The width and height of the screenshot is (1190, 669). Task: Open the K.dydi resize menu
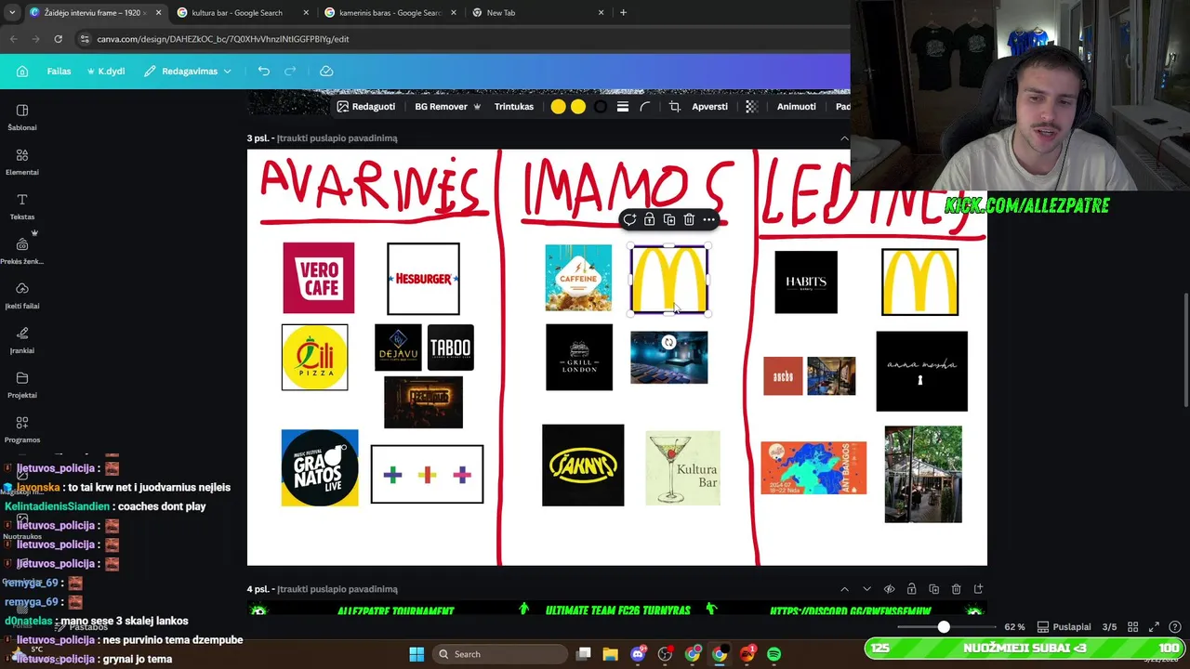pos(106,72)
